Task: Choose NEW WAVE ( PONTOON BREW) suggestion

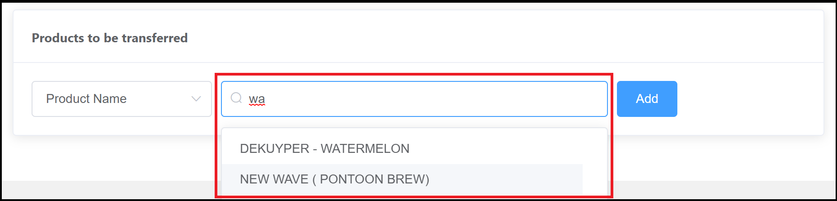Action: click(x=334, y=179)
